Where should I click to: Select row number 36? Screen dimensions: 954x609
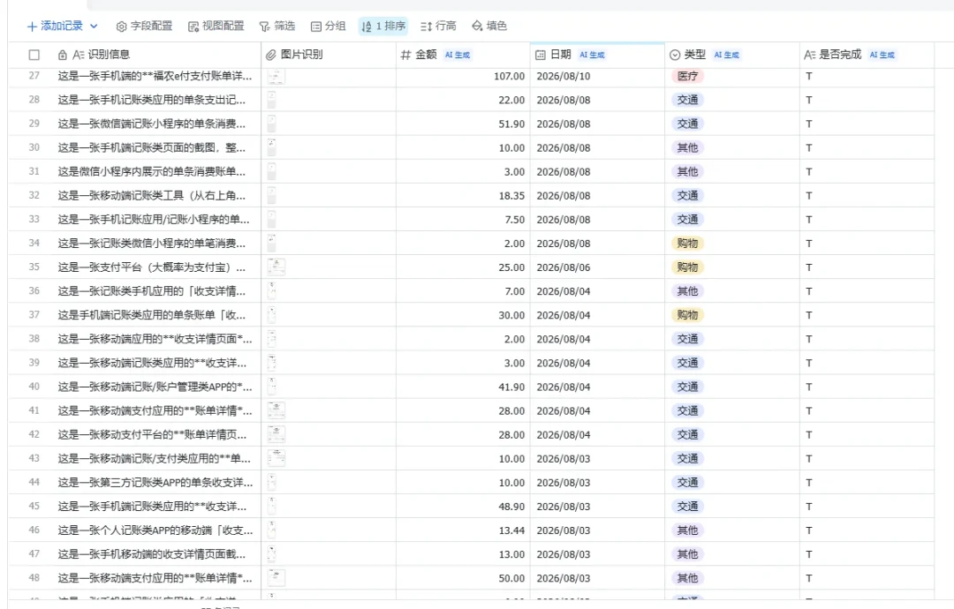coord(34,290)
